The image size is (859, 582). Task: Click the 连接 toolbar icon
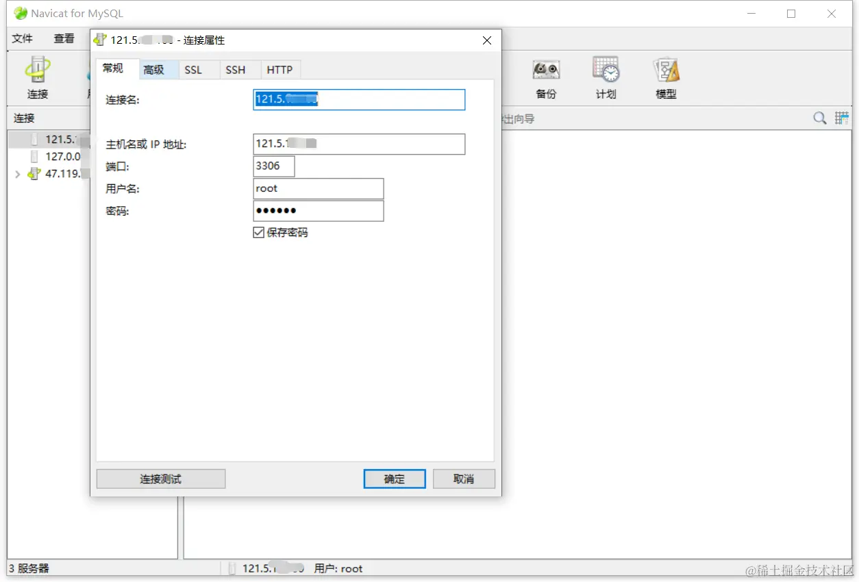click(38, 78)
